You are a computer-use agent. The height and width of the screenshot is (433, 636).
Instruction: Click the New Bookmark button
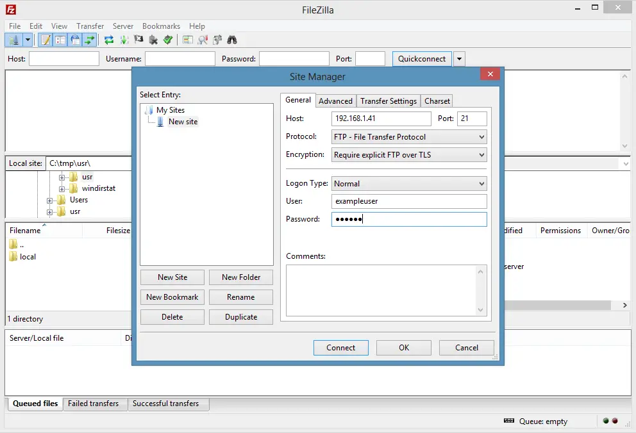click(x=172, y=297)
